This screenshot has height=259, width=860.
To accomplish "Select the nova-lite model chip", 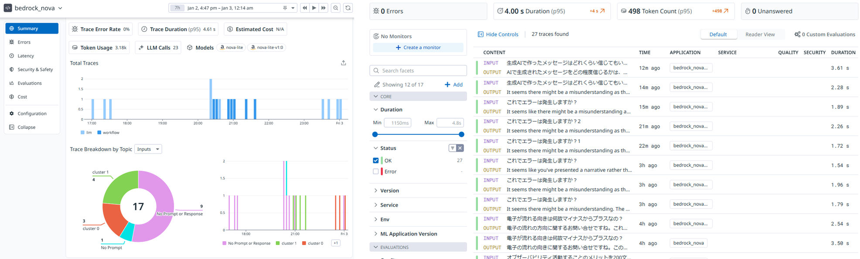I will [231, 48].
